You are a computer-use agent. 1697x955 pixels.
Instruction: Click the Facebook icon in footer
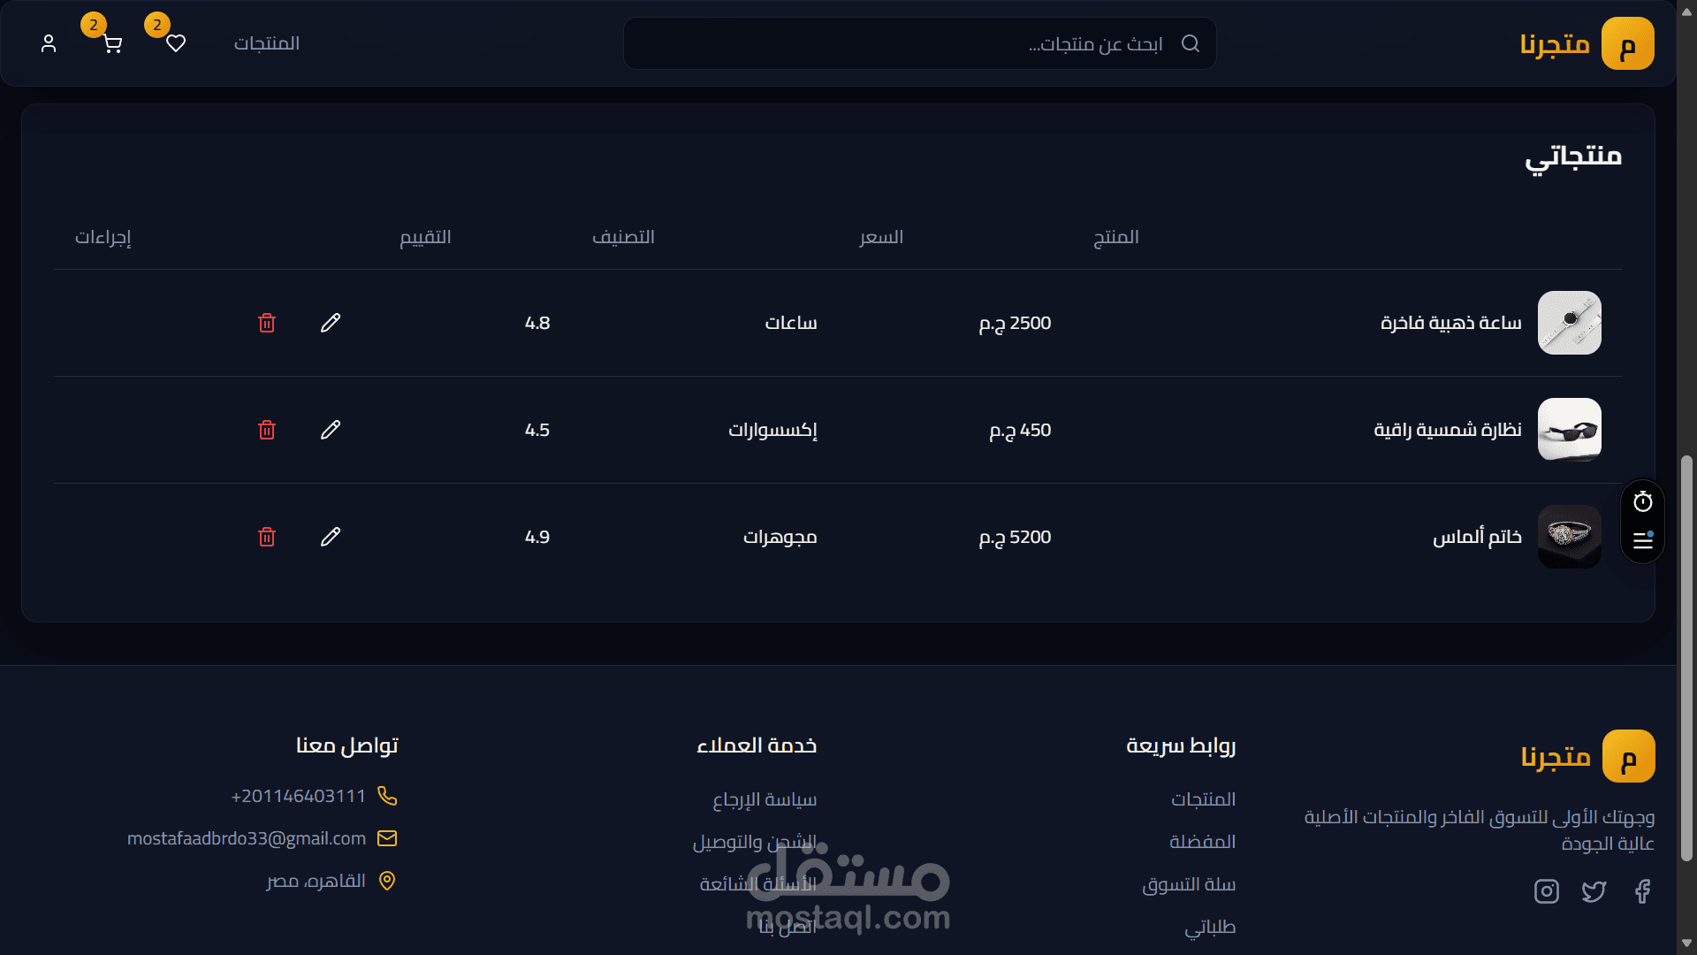1642,890
